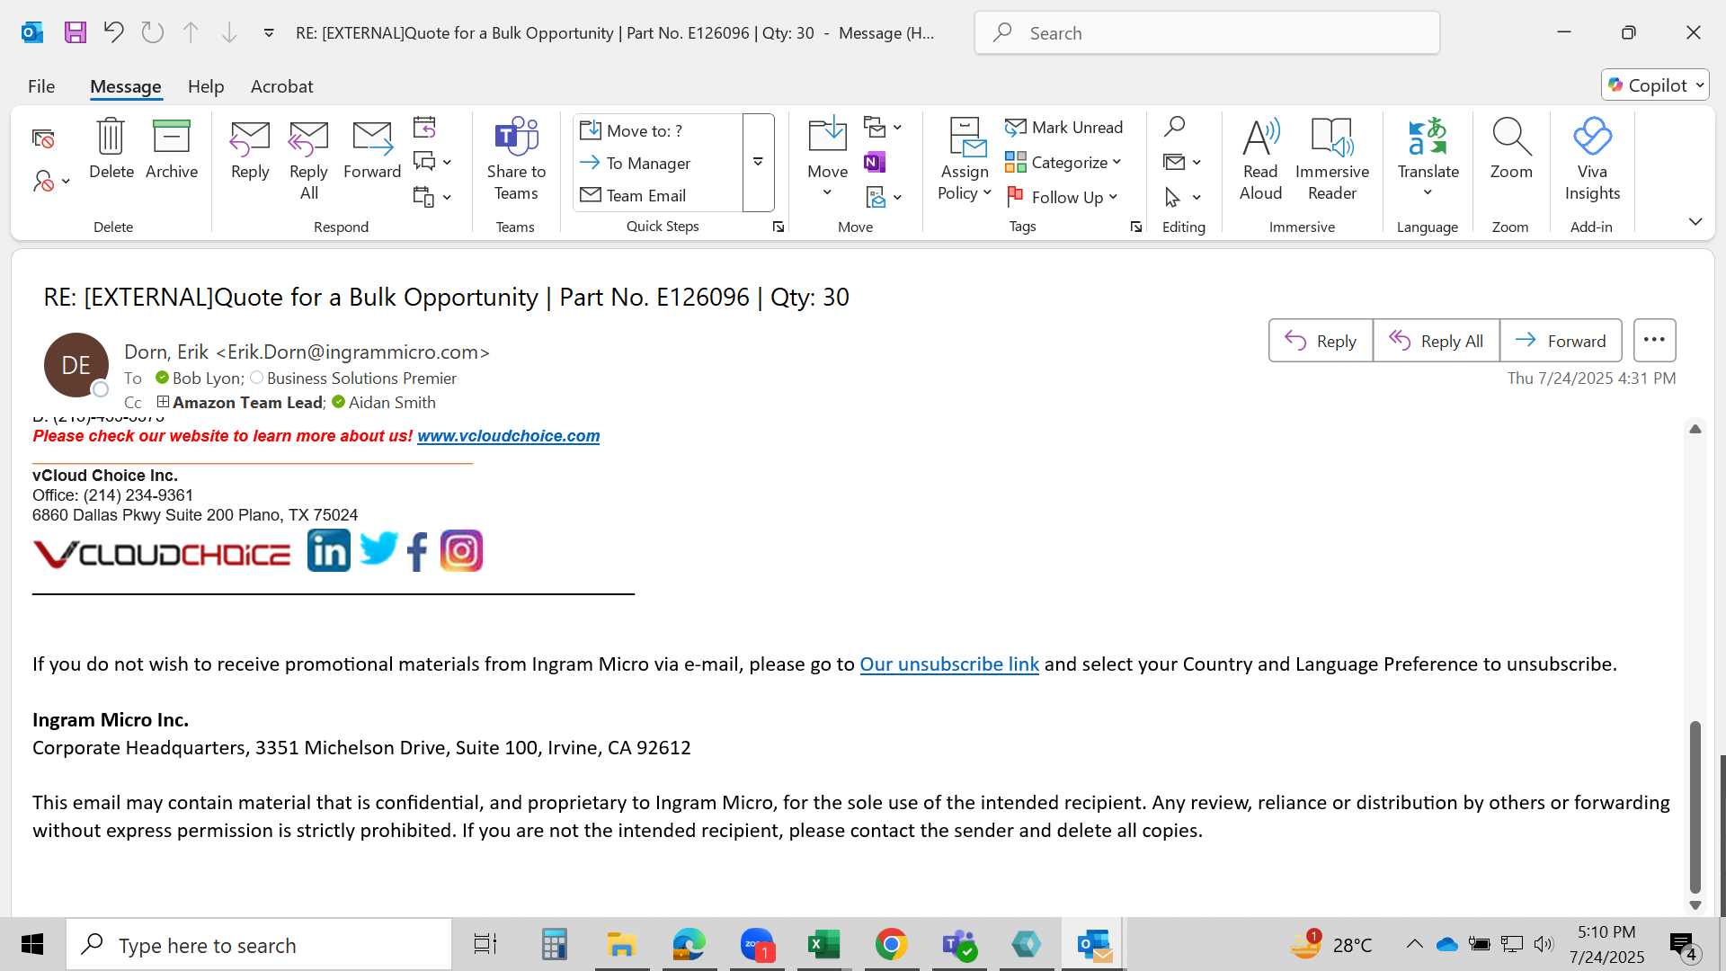The width and height of the screenshot is (1726, 971).
Task: Choose Move to: ? quick step
Action: pos(658,130)
